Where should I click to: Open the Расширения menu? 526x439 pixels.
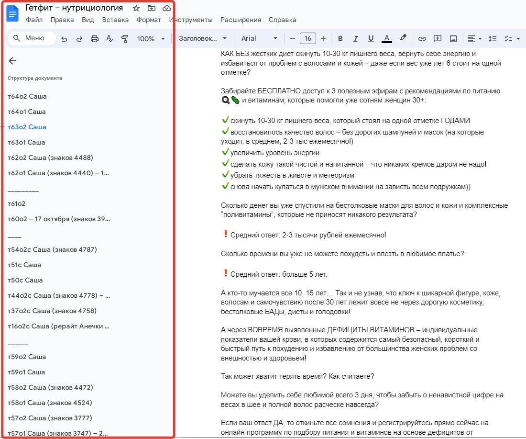click(x=241, y=20)
